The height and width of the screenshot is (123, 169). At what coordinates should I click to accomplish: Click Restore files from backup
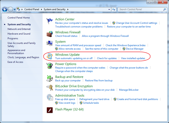[99, 80]
